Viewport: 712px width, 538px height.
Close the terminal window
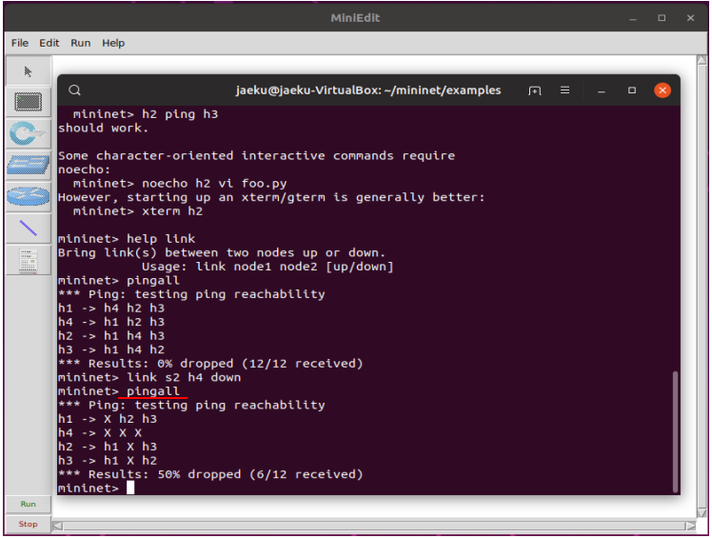click(663, 90)
